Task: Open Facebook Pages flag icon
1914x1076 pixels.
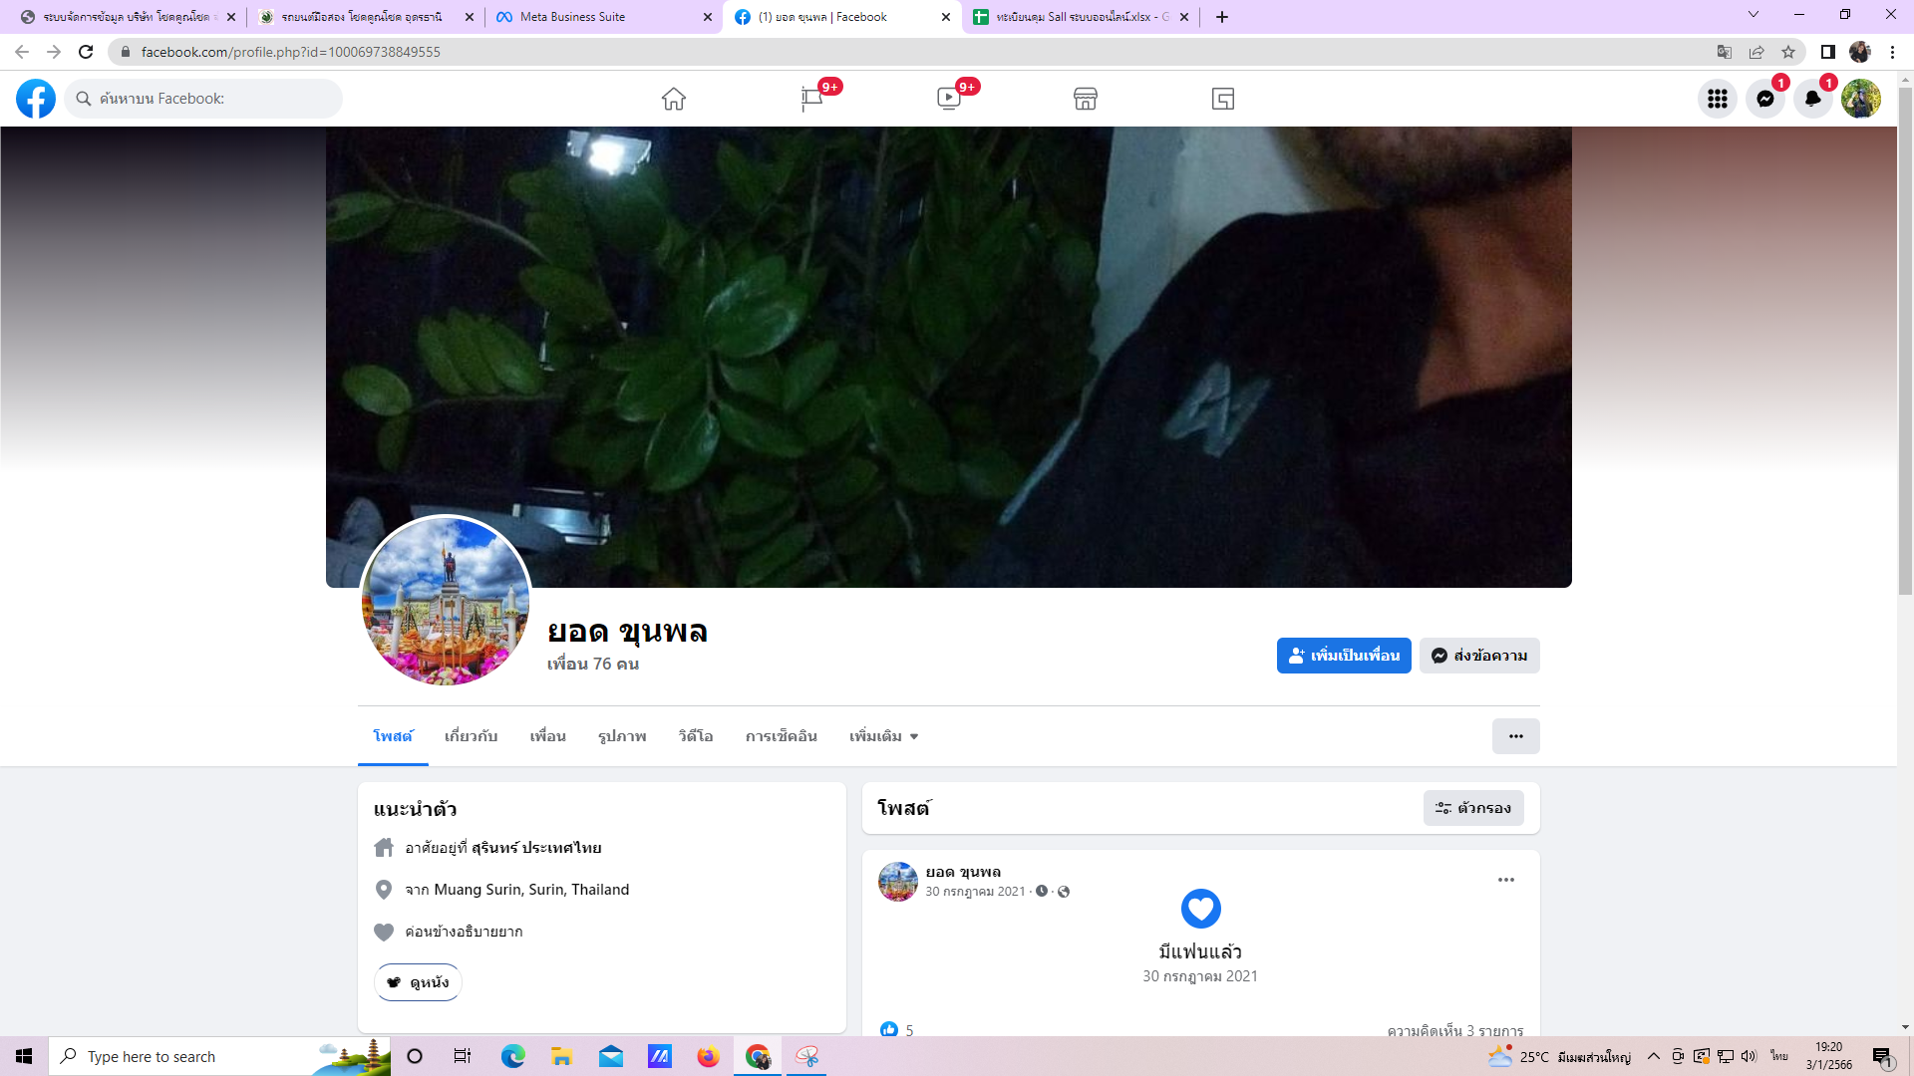Action: coord(811,99)
